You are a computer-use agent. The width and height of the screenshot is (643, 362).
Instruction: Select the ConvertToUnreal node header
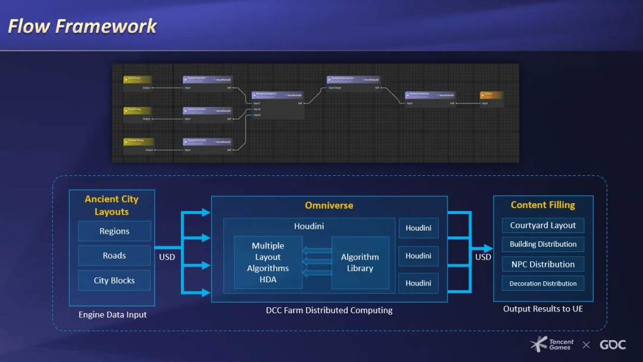[420, 95]
